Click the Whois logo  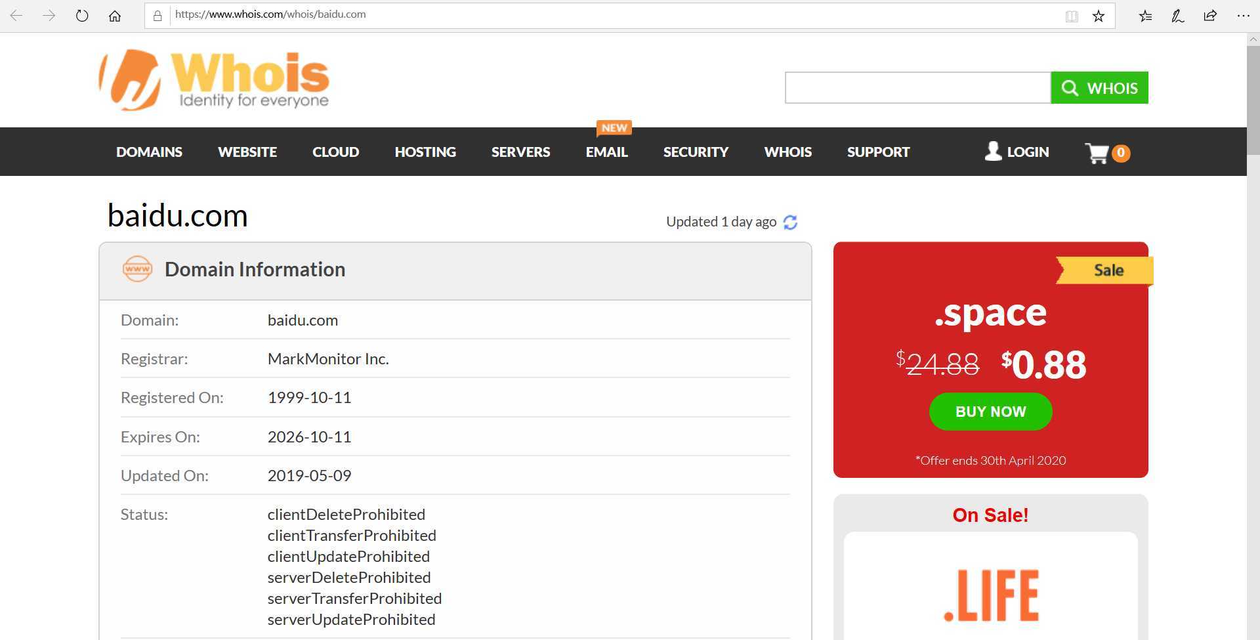pos(214,80)
